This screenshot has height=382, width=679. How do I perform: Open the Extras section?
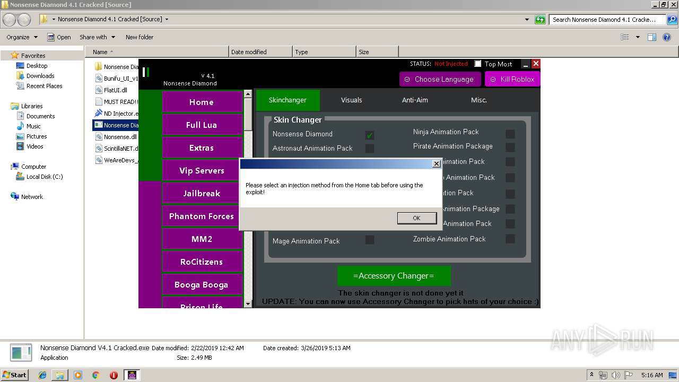click(x=202, y=147)
